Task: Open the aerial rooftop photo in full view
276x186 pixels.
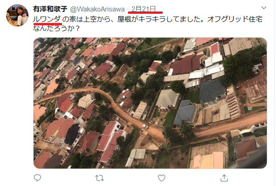Action: [x=150, y=103]
